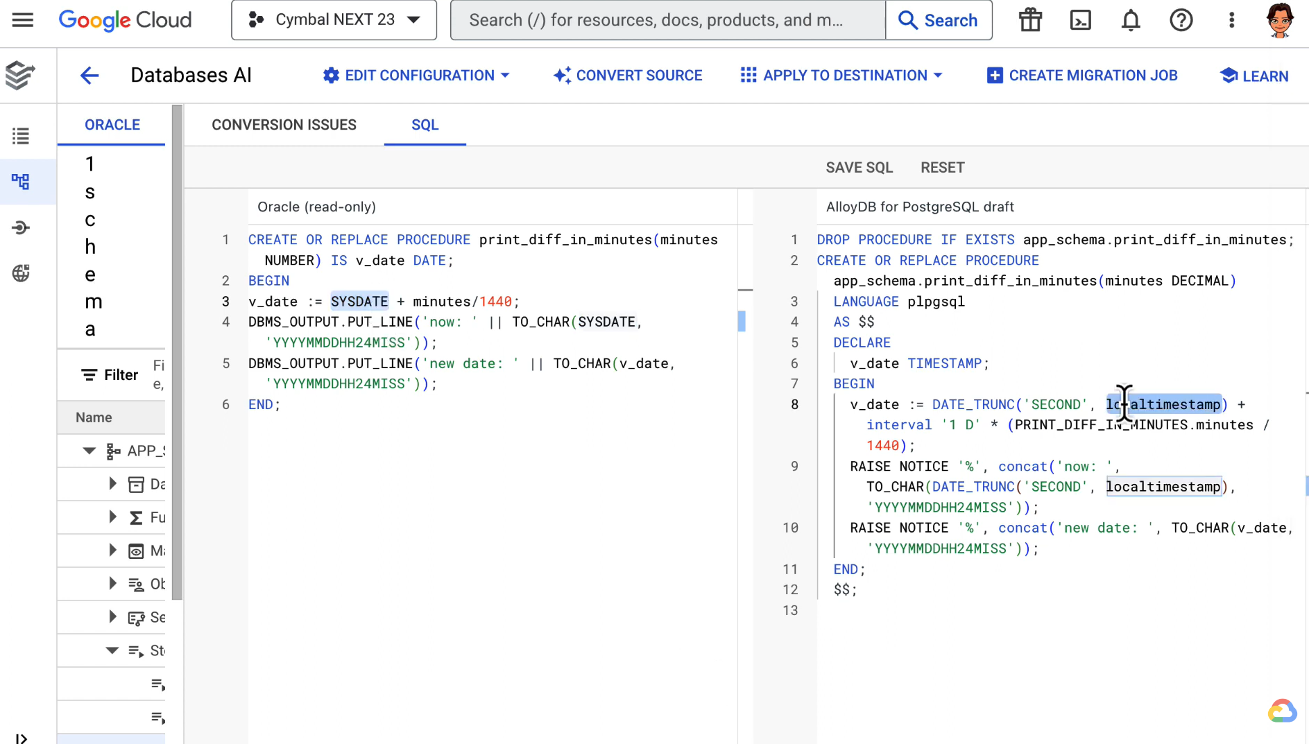Click the stored procedures icon in tree
Screen dimensions: 1309x744
point(136,650)
